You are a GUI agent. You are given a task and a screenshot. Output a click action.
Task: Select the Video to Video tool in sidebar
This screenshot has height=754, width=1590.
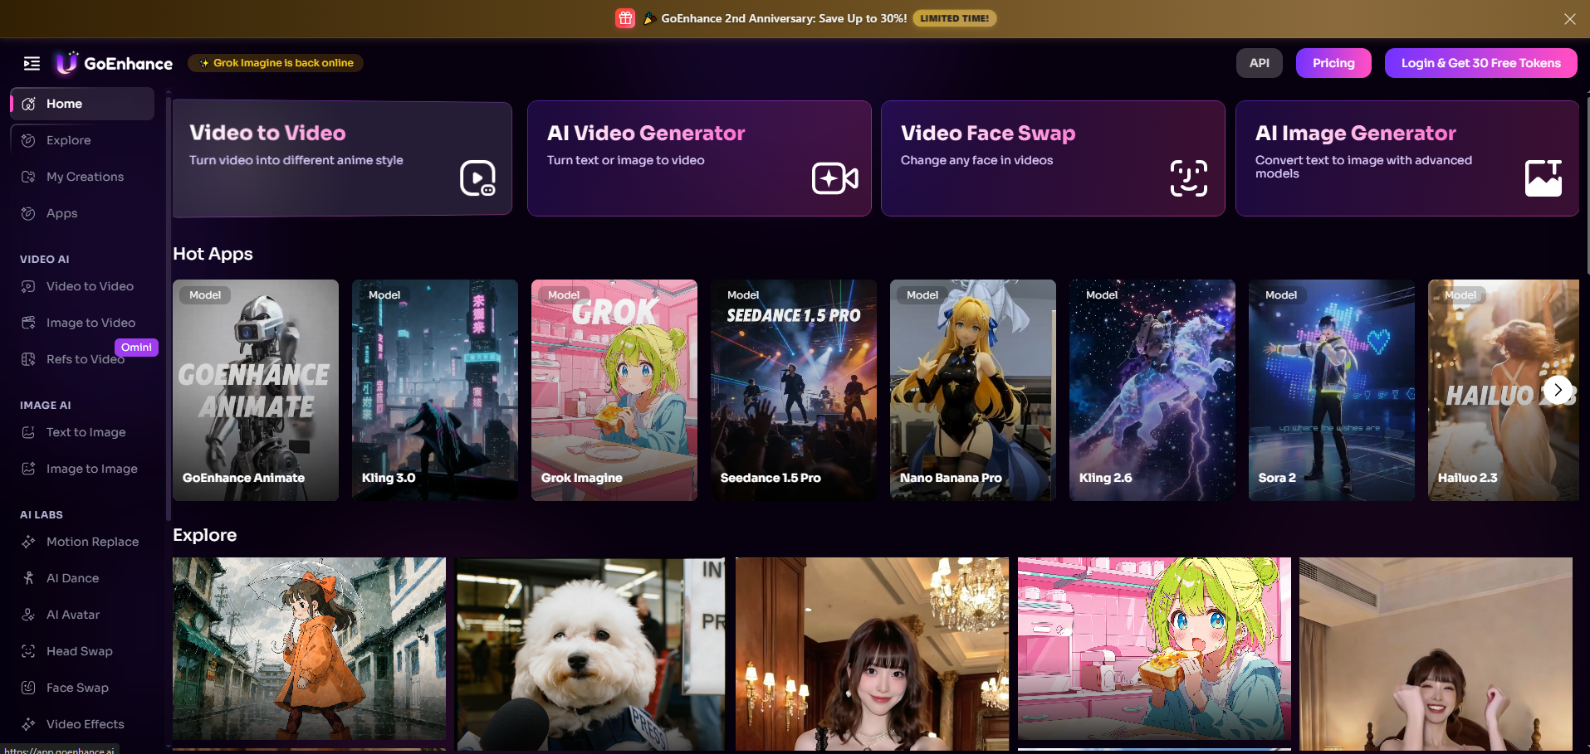point(89,285)
